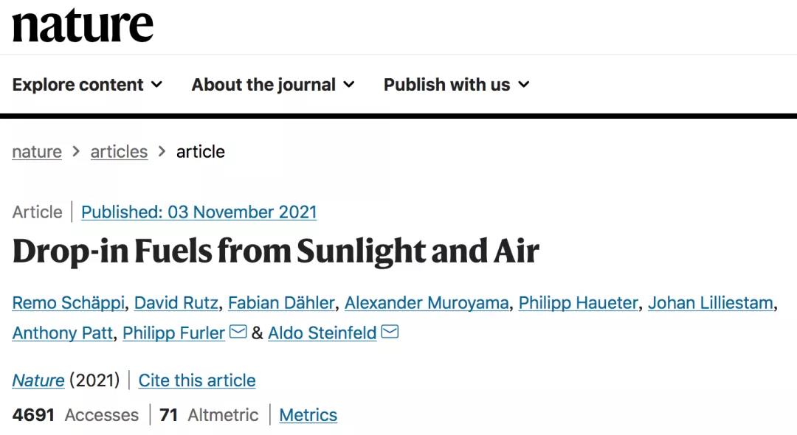Open author Anthony Patt's details

pyautogui.click(x=63, y=333)
